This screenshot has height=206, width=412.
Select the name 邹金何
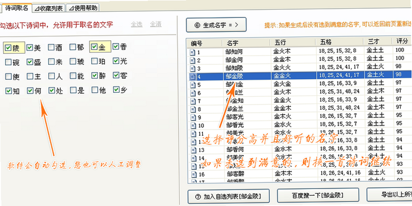tap(234, 60)
